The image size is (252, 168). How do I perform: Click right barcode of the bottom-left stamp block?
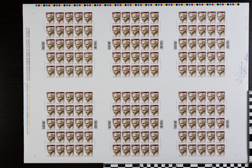coord(96,124)
